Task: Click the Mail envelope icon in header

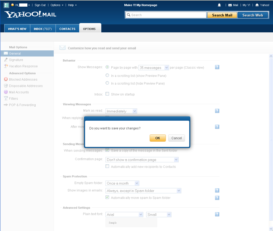Action: pyautogui.click(x=230, y=5)
